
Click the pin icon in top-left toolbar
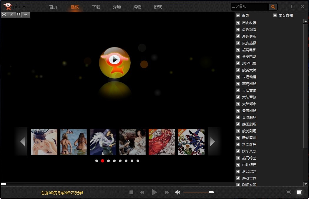pyautogui.click(x=26, y=15)
